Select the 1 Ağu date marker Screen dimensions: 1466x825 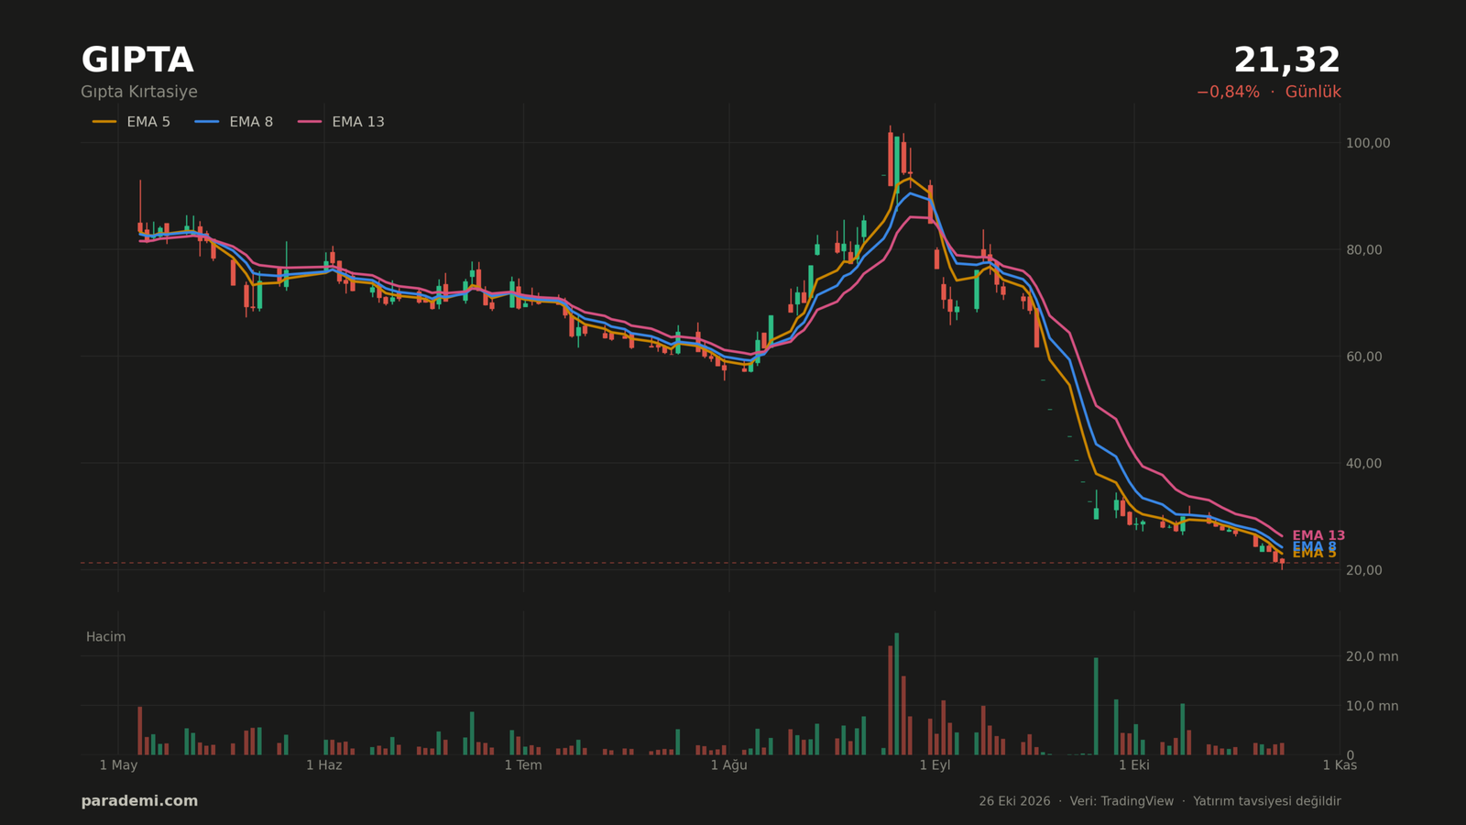tap(729, 765)
